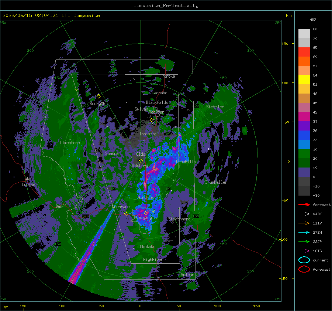The image size is (332, 311).
Task: Select the Sylvan label
Action: click(x=141, y=109)
